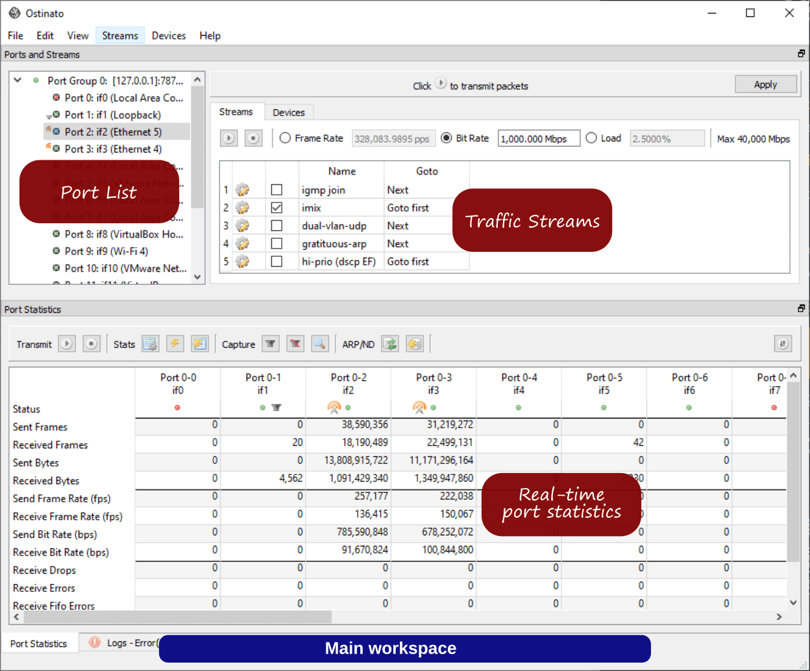Click the port stats filter button at right

pos(783,344)
